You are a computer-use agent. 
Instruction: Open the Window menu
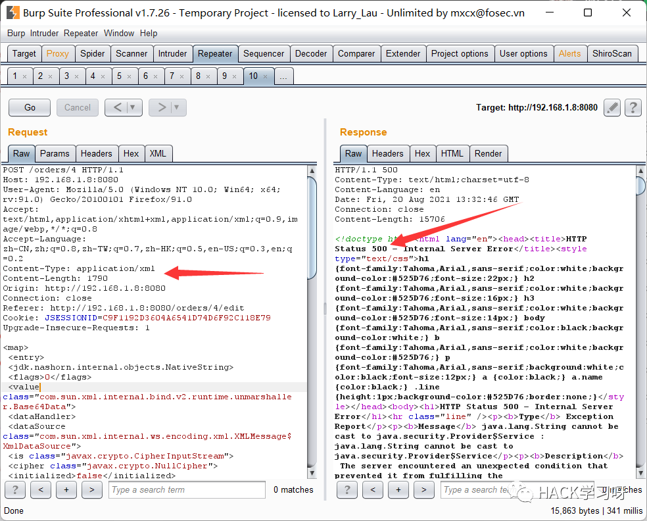(x=119, y=33)
